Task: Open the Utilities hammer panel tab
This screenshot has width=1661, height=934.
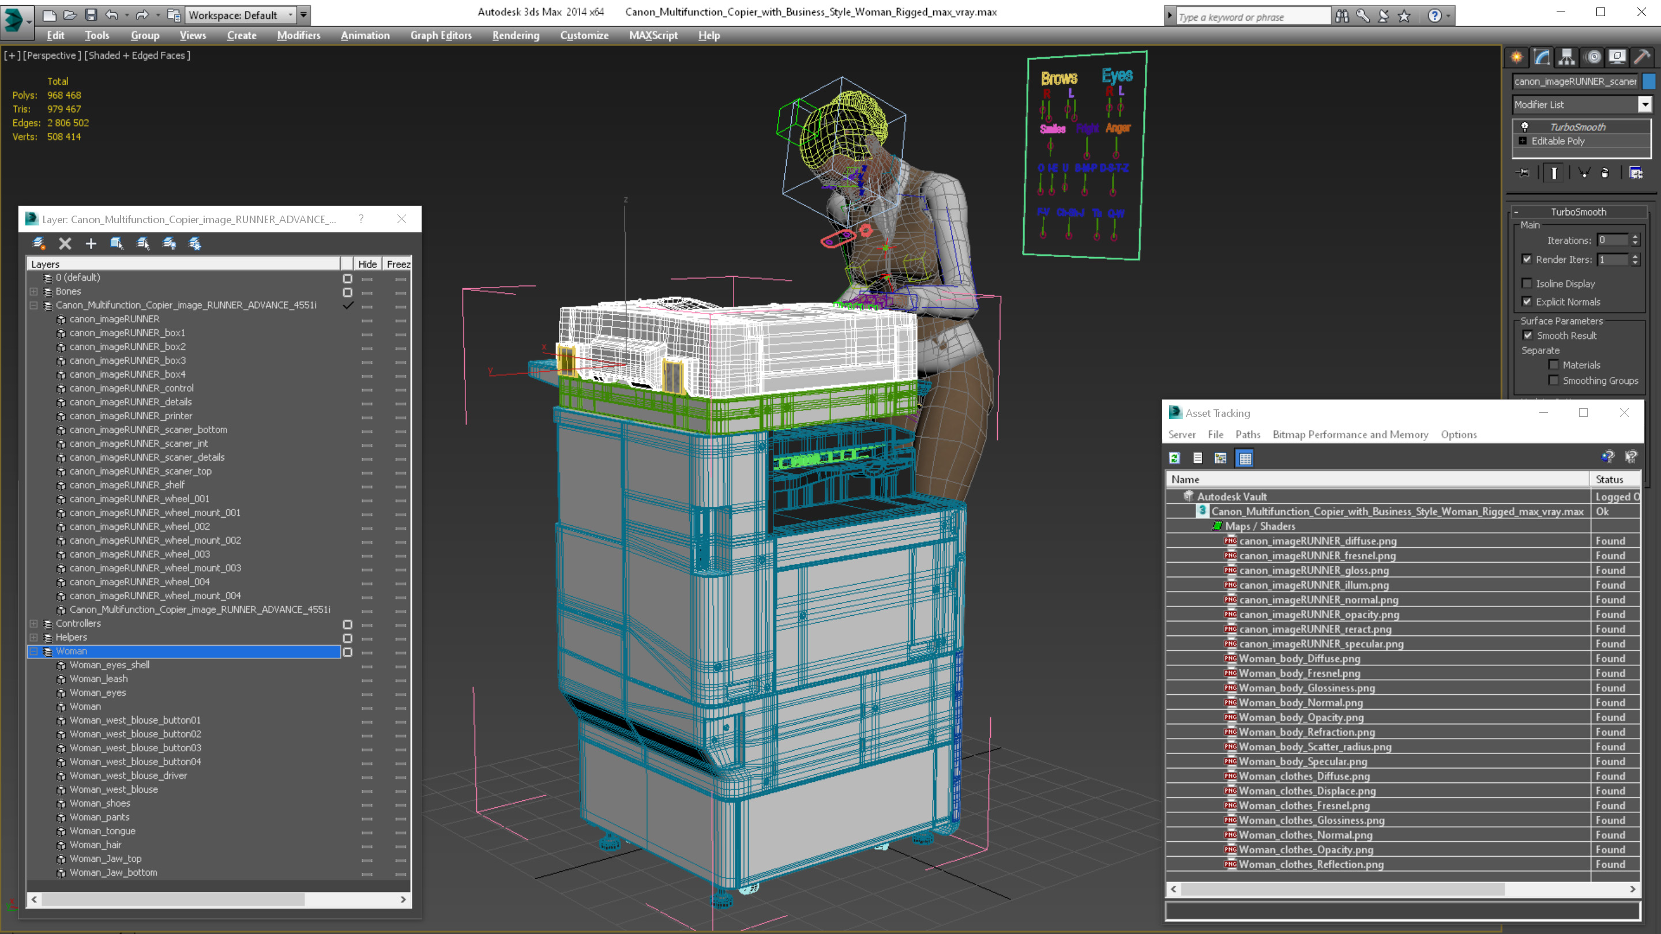Action: point(1643,58)
